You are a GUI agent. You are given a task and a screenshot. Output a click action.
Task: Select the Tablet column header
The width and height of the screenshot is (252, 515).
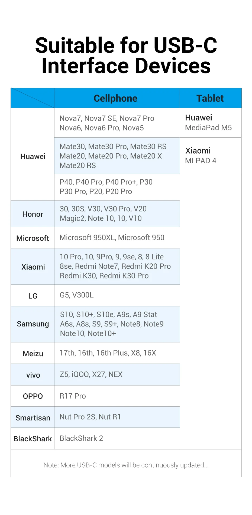pos(210,98)
